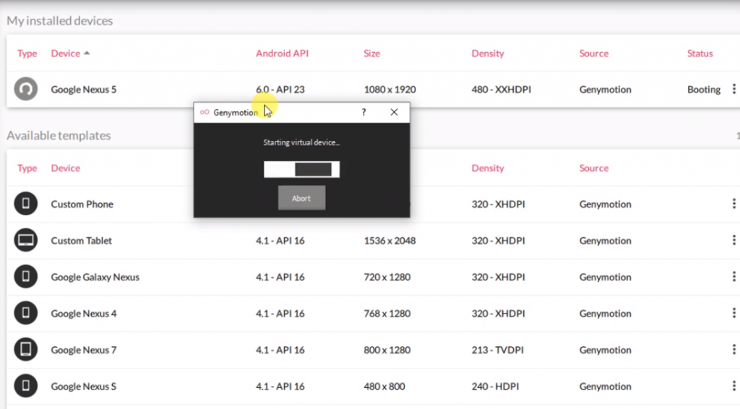Screen dimensions: 740x409
Task: Click the Custom Tablet device icon
Action: click(25, 240)
